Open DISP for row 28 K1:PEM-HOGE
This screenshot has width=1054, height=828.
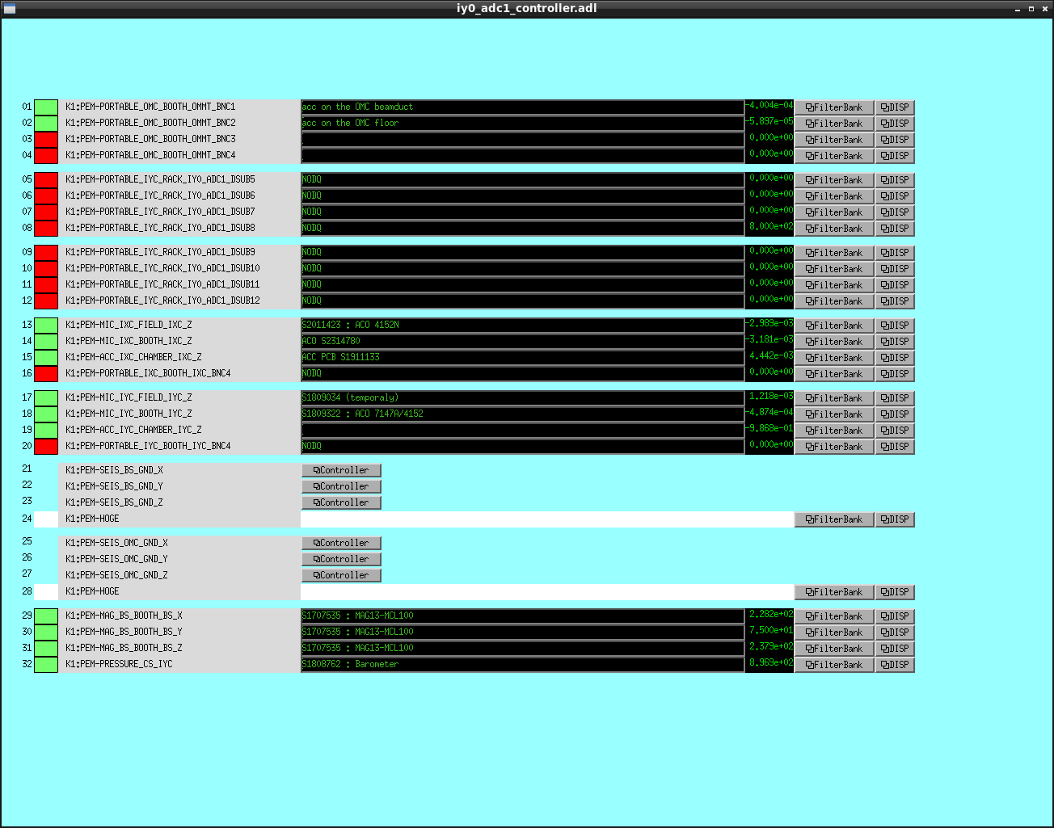[895, 592]
